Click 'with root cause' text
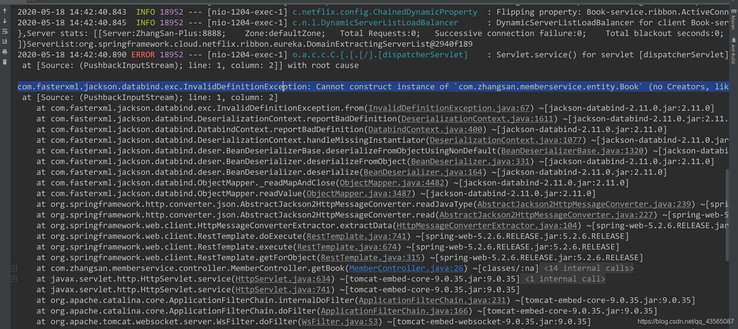 point(323,65)
